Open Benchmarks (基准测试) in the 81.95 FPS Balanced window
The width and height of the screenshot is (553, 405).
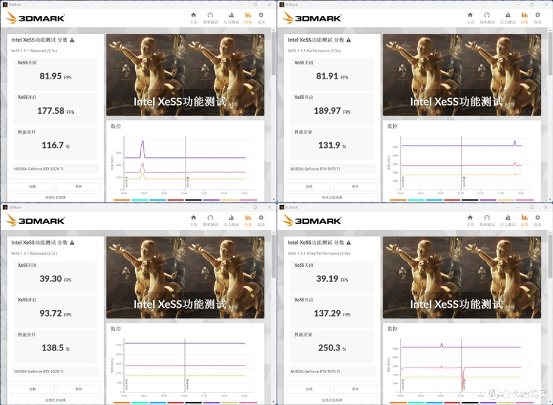[x=210, y=18]
